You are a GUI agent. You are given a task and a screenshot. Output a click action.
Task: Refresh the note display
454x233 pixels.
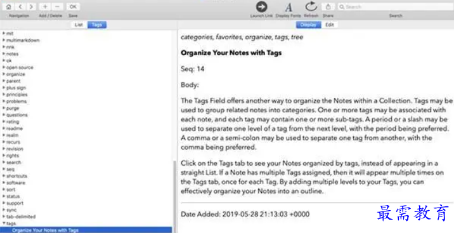311,6
